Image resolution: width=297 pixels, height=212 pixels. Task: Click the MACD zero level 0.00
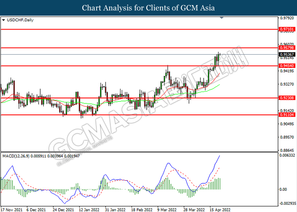point(283,189)
